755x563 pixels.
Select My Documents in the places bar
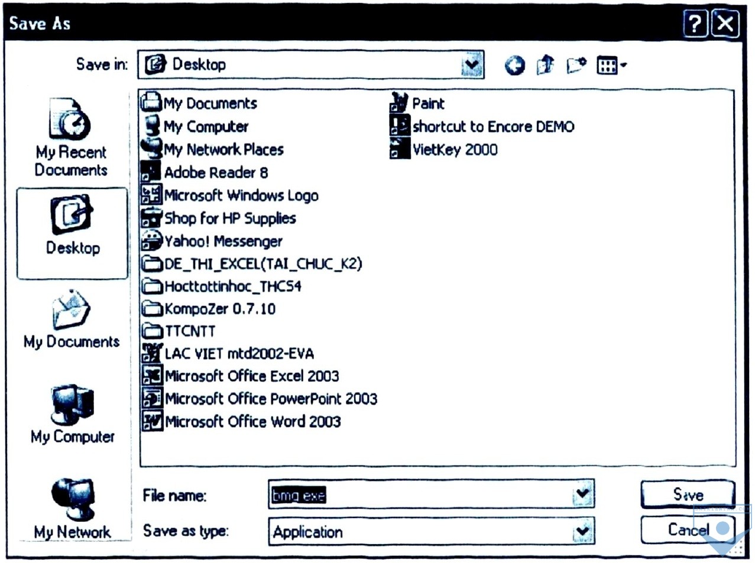(x=72, y=319)
